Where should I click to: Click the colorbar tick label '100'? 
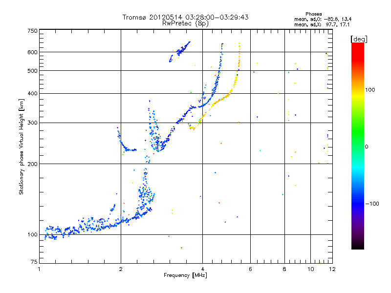click(x=370, y=90)
